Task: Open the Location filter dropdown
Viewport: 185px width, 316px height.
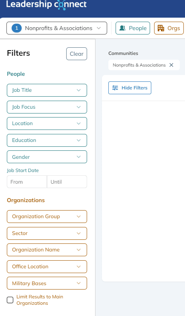Action: (47, 124)
